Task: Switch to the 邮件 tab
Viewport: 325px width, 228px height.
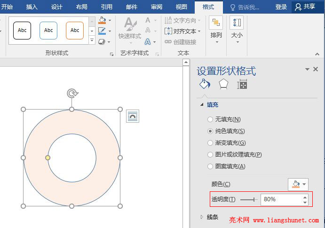Action: [x=132, y=7]
